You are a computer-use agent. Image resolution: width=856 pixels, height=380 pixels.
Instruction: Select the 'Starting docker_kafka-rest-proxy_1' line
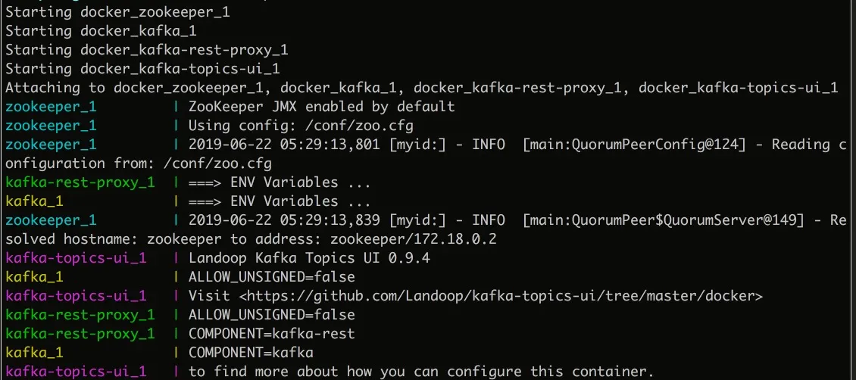click(x=146, y=50)
